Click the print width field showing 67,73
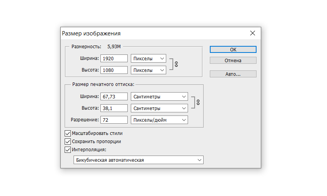Image resolution: width=327 pixels, height=196 pixels. coord(114,96)
